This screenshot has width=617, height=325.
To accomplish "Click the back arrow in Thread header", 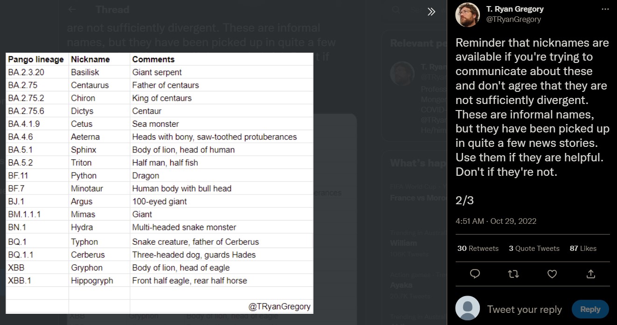I will point(72,10).
